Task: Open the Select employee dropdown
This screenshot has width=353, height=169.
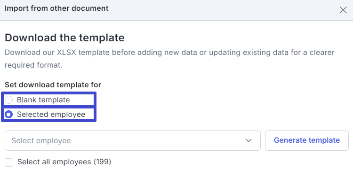Action: pos(133,141)
